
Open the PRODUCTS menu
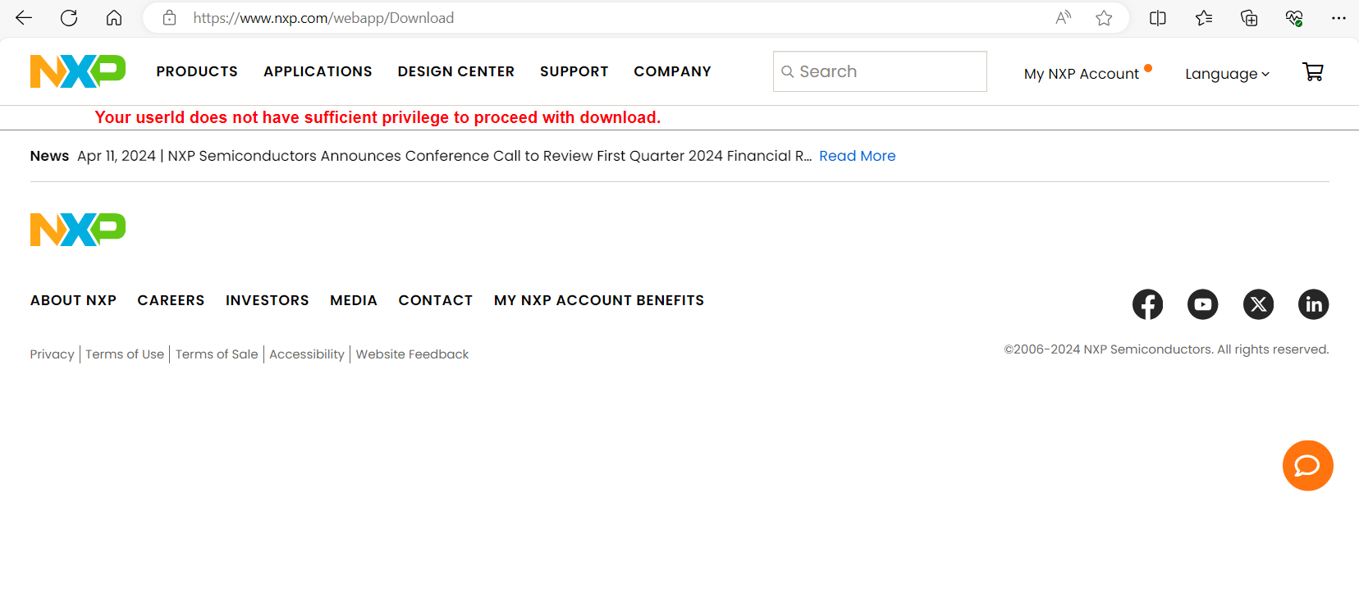[x=197, y=71]
